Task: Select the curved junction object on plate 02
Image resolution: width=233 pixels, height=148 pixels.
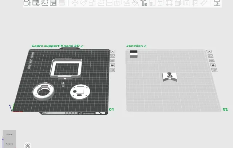Action: click(x=170, y=77)
